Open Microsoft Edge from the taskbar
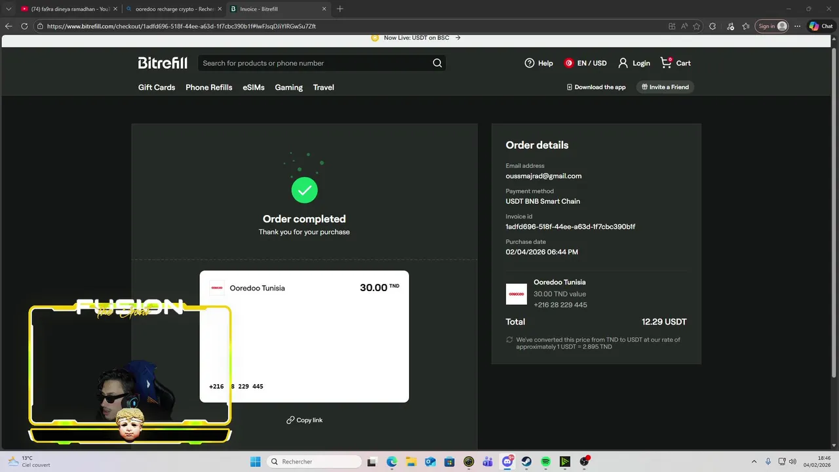This screenshot has height=472, width=839. pyautogui.click(x=392, y=462)
